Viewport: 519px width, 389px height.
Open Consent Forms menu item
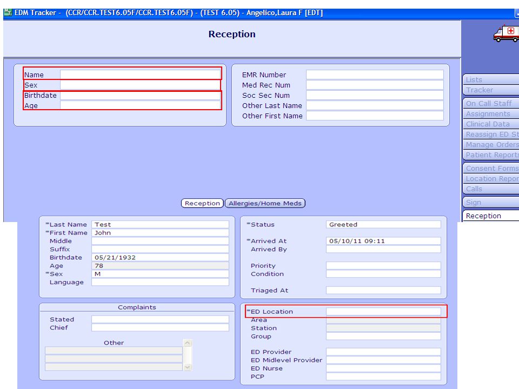pos(491,169)
